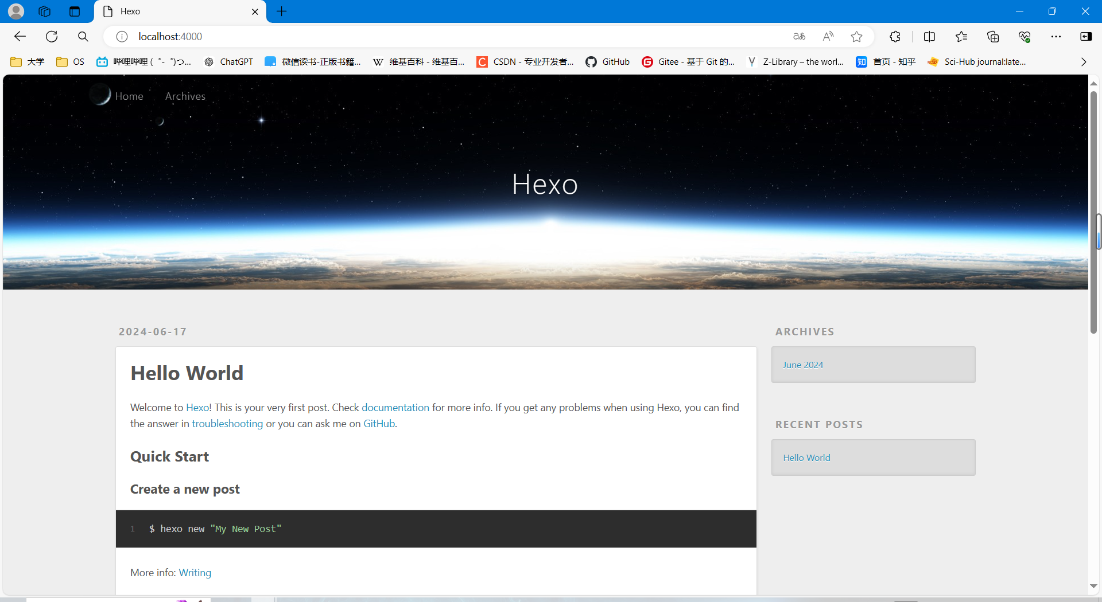Click the search icon beside address bar

point(83,37)
